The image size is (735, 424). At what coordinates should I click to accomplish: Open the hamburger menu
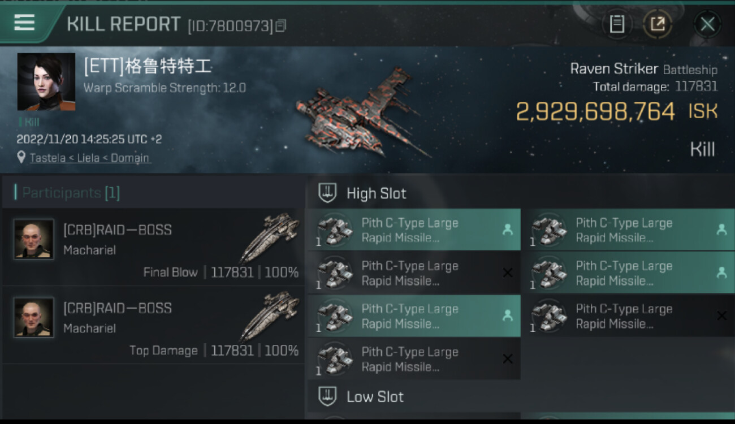[24, 23]
